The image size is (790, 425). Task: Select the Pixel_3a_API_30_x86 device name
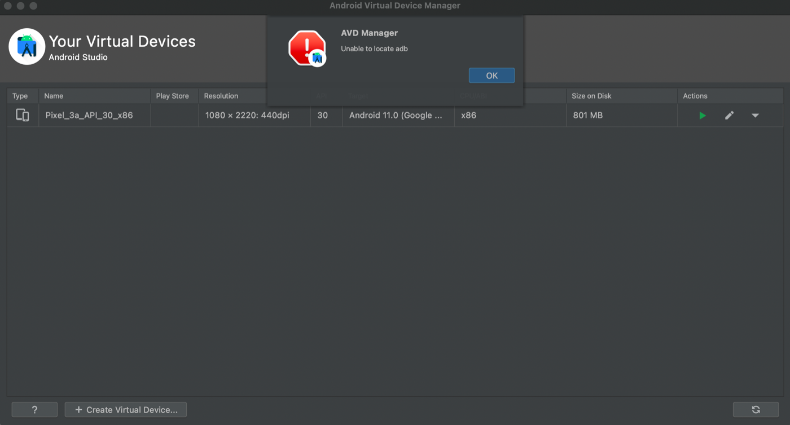pos(89,115)
